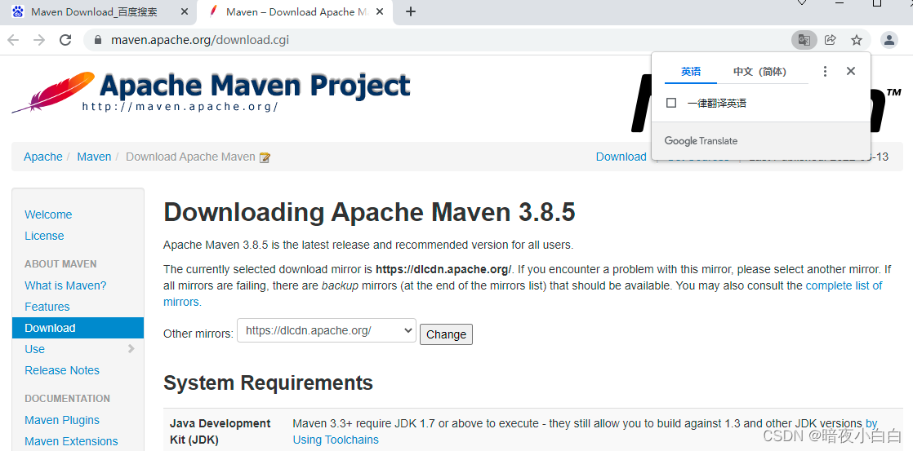Click the browser back arrow
This screenshot has height=451, width=913.
coord(13,40)
